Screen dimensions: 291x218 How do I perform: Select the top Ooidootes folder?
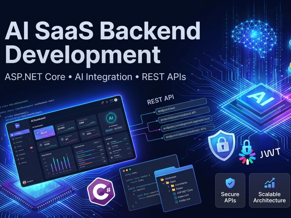[x=168, y=178]
